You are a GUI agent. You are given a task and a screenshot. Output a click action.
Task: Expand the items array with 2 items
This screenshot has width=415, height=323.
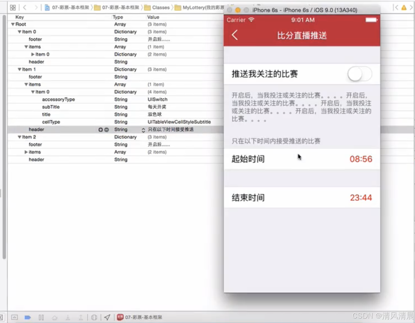[26, 152]
